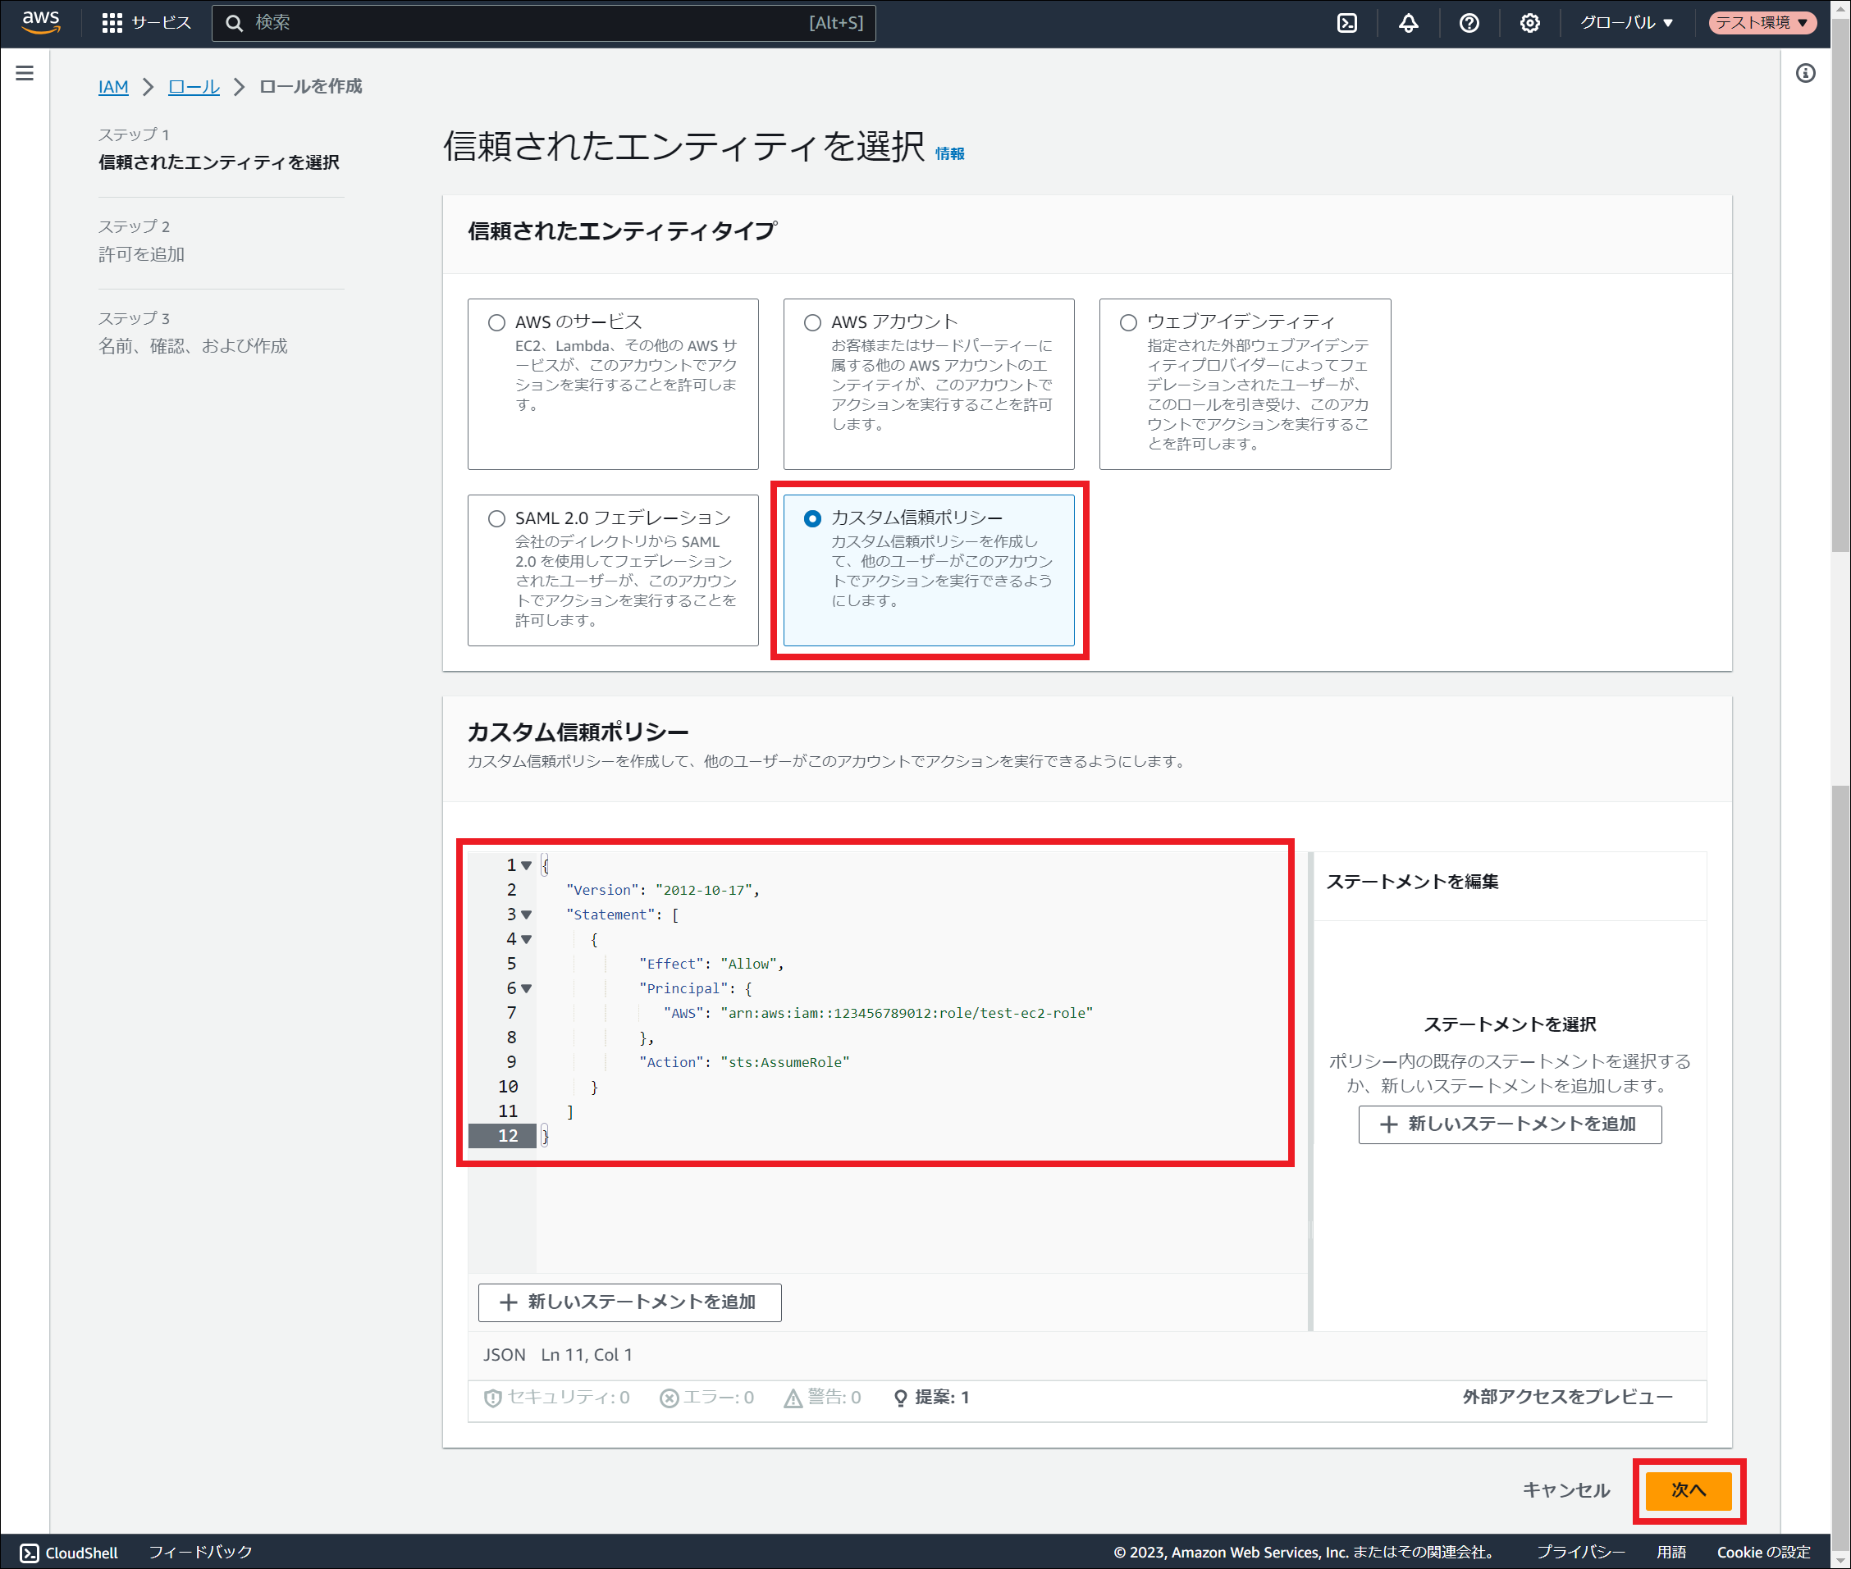Image resolution: width=1851 pixels, height=1569 pixels.
Task: Toggle the hamburger side navigation menu
Action: 25,73
